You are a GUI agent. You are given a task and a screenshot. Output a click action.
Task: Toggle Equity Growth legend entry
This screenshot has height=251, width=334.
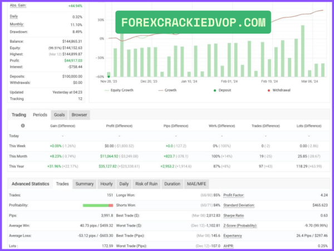coord(119,90)
